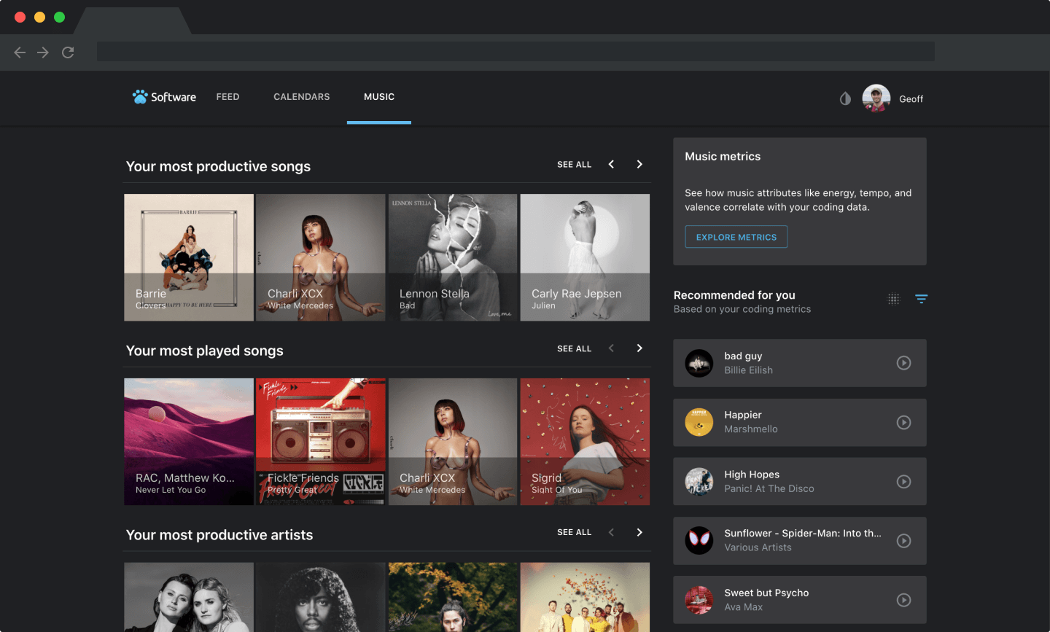Open the recommendations filter icon
This screenshot has width=1050, height=632.
[x=921, y=299]
